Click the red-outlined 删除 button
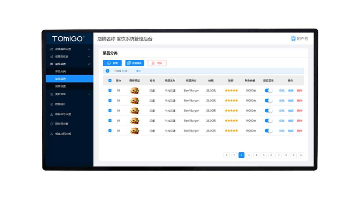Image resolution: width=357 pixels, height=201 pixels. pyautogui.click(x=157, y=63)
